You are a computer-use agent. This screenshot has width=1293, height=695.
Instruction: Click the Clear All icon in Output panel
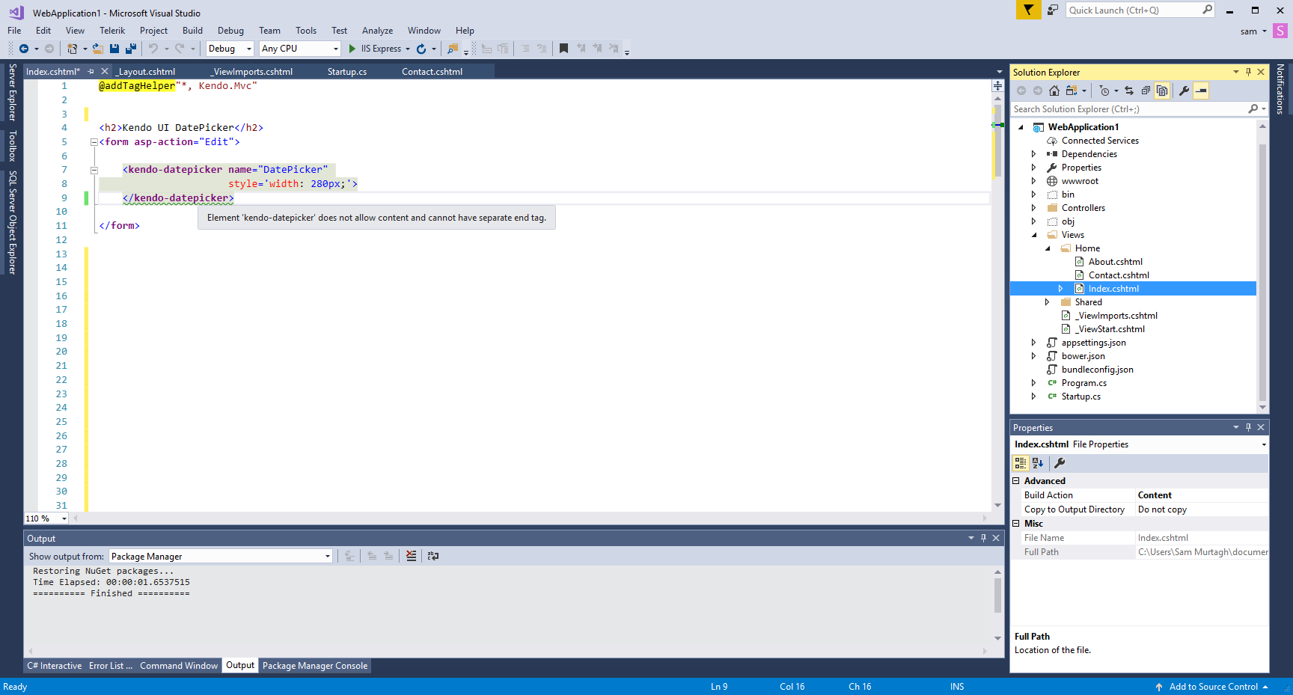412,556
